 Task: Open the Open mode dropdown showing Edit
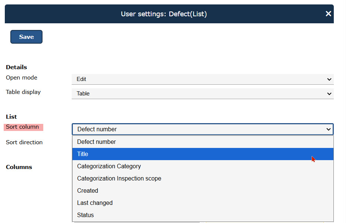202,79
